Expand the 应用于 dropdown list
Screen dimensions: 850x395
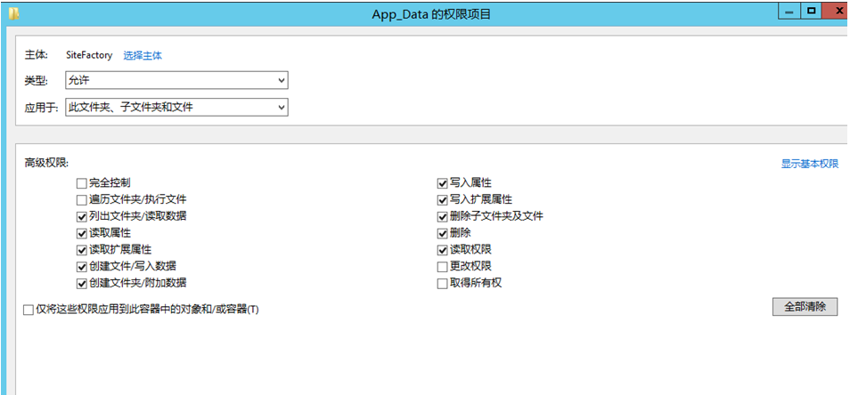(176, 108)
